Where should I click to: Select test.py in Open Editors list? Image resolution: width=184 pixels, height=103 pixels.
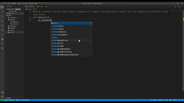pos(12,13)
